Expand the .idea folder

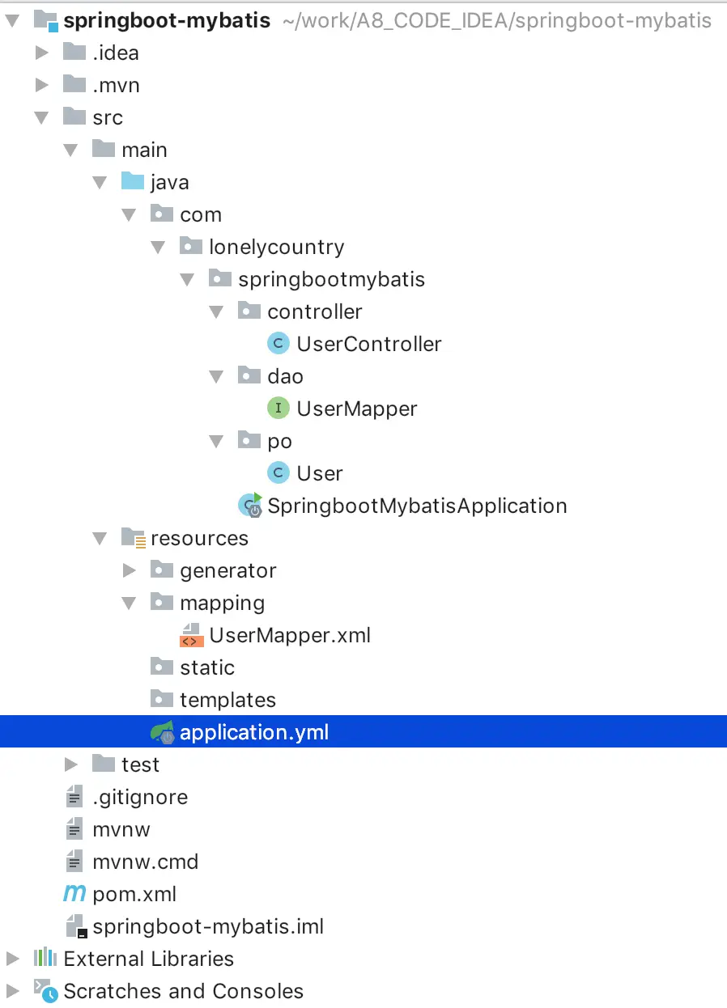click(x=42, y=53)
